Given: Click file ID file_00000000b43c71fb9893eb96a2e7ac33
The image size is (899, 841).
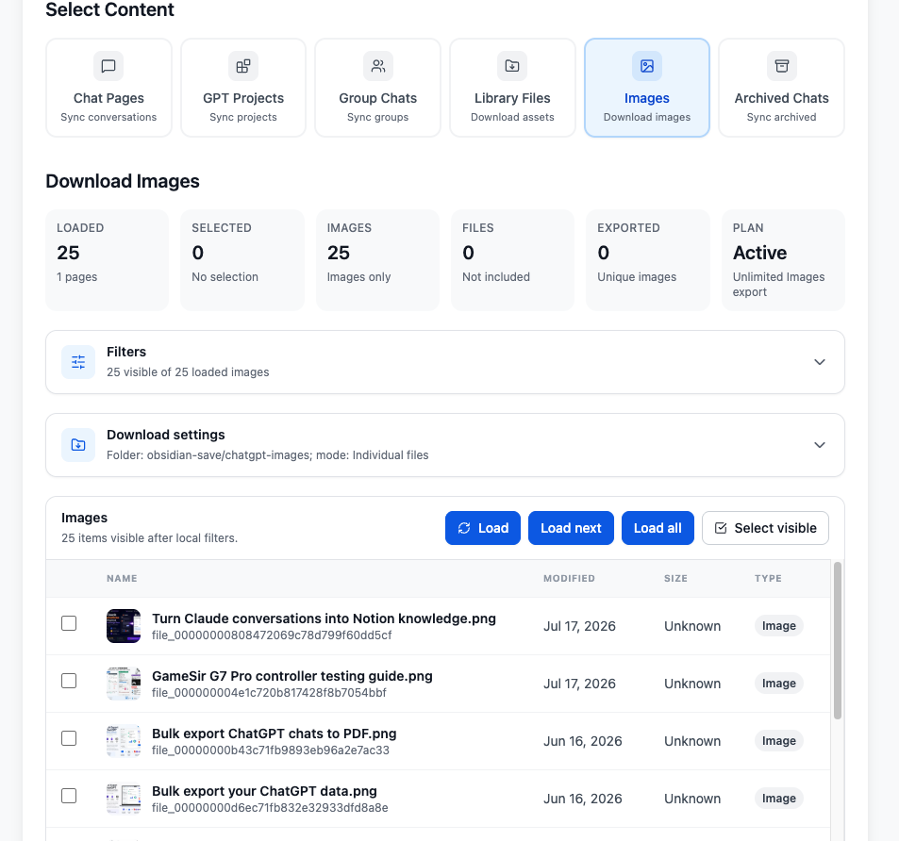Looking at the screenshot, I should pos(271,750).
